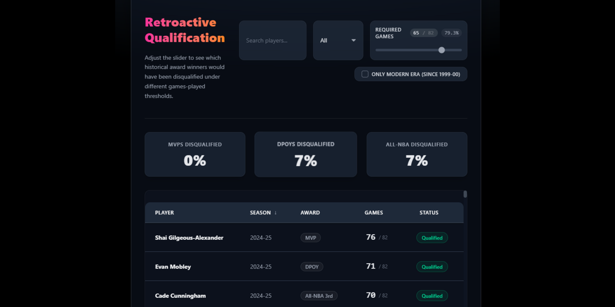Click the table's vertical scrollbar thumb
This screenshot has height=307, width=615.
[465, 194]
